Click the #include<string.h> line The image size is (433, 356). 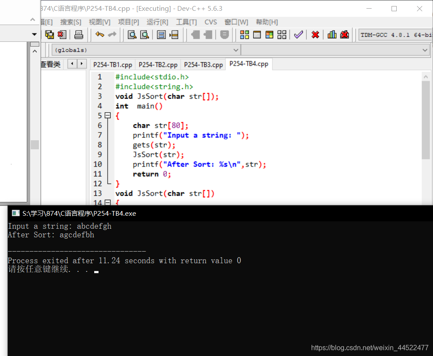[154, 87]
